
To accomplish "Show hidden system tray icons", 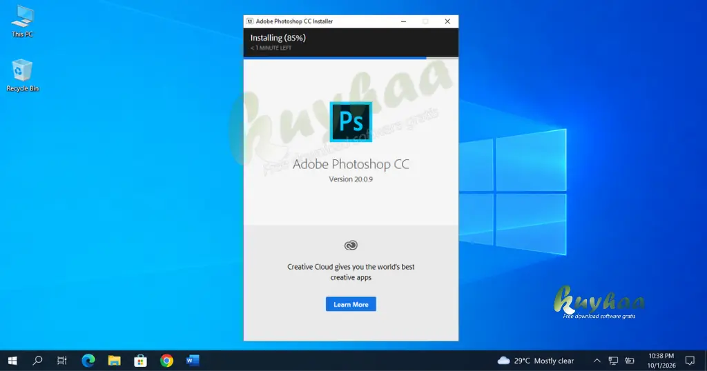I will coord(597,361).
